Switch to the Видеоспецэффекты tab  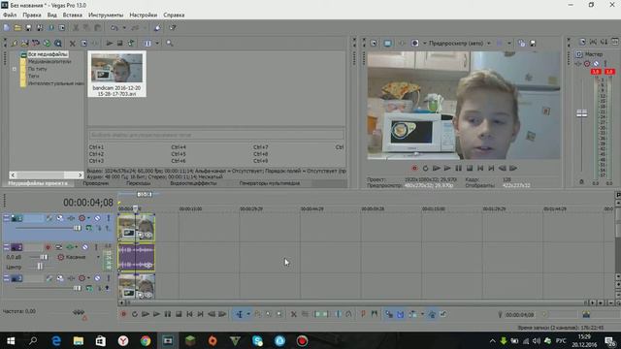point(193,183)
